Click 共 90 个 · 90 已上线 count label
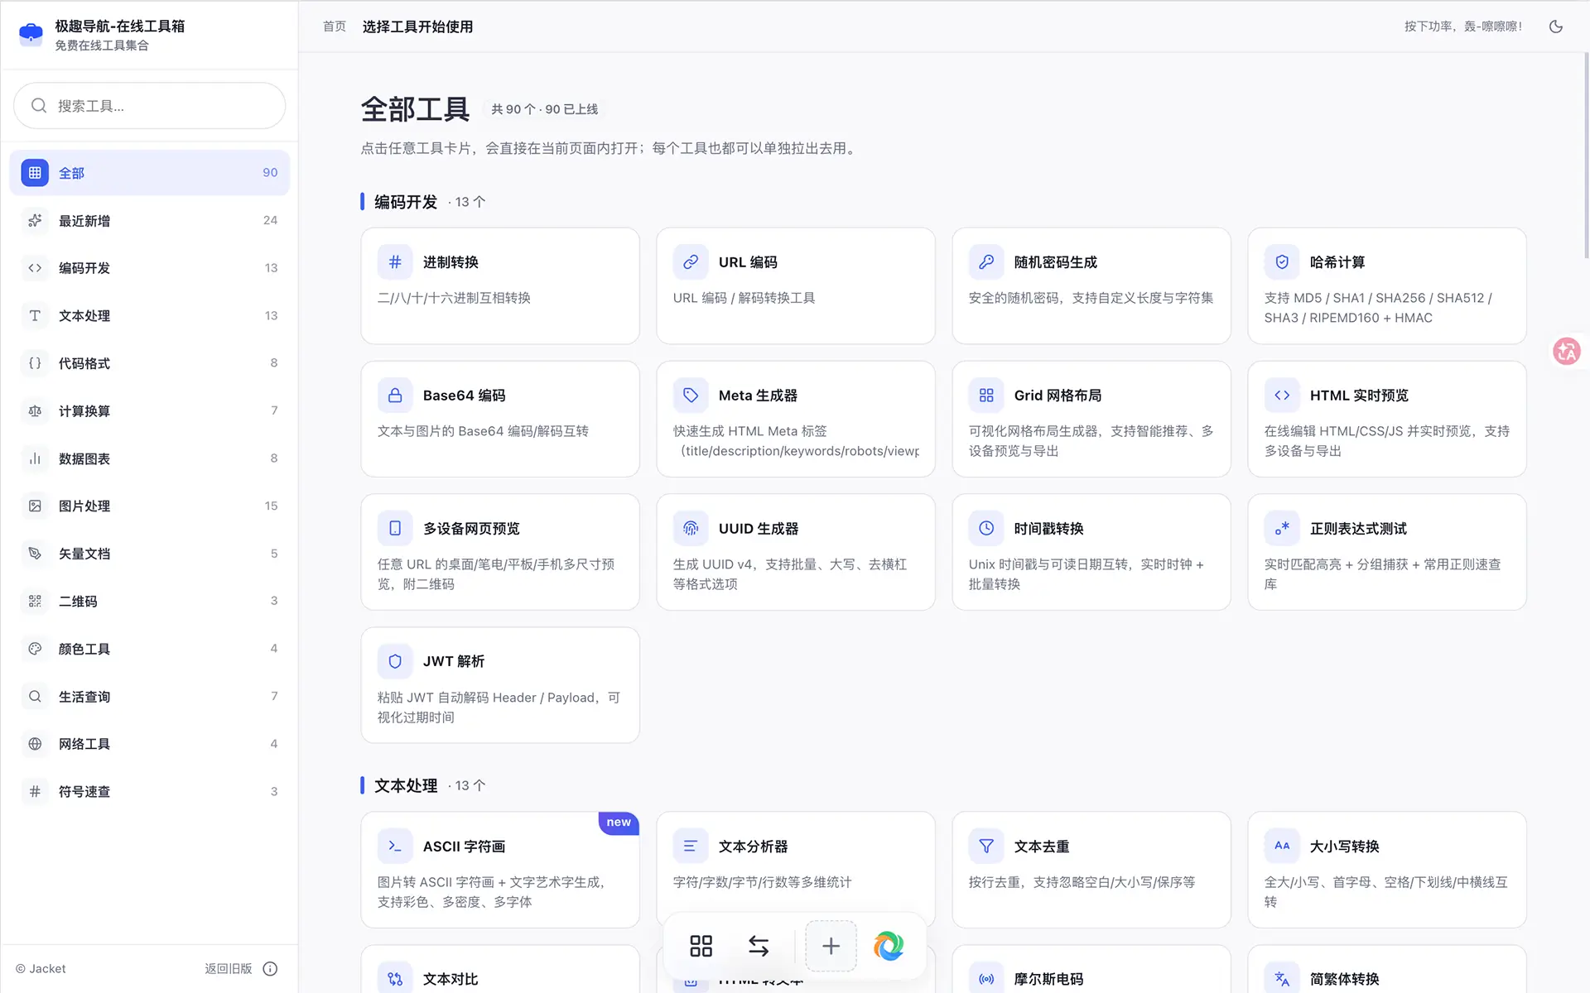The width and height of the screenshot is (1590, 993). point(544,109)
